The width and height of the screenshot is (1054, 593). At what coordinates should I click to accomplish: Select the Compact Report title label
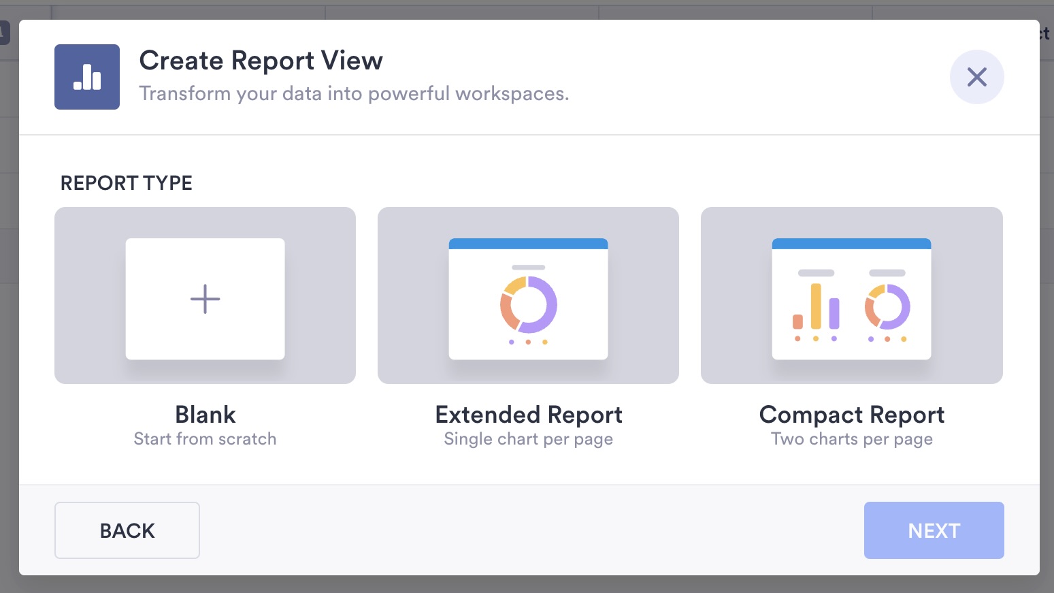coord(851,415)
